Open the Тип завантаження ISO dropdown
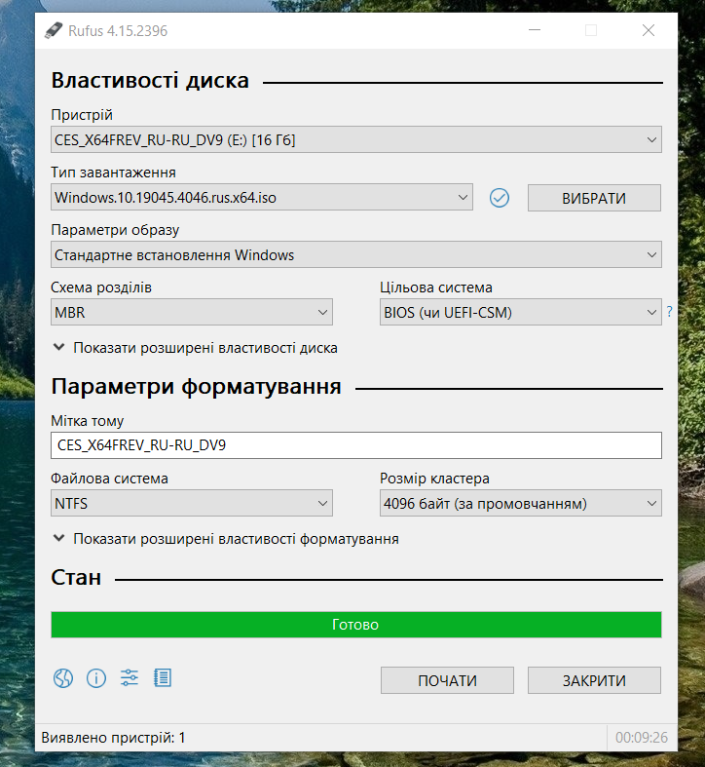Screen dimensions: 705x767 (x=262, y=198)
